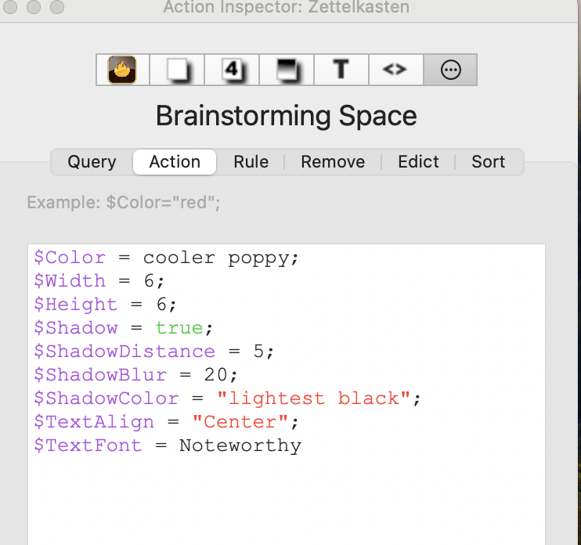Select the blank shadowed square inspector icon

tap(177, 70)
